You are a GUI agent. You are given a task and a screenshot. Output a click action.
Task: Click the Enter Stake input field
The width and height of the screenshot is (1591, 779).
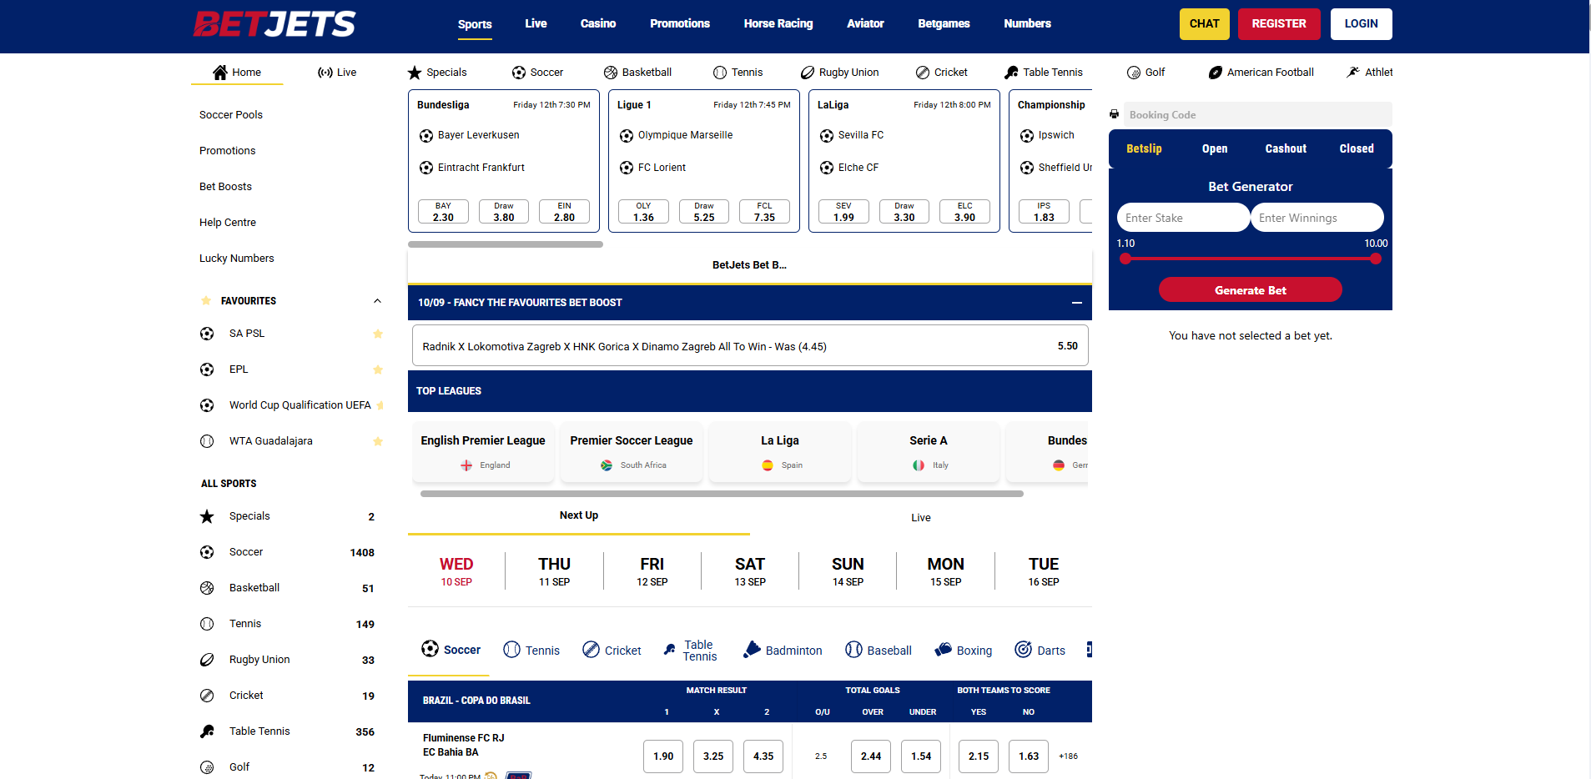(x=1182, y=217)
